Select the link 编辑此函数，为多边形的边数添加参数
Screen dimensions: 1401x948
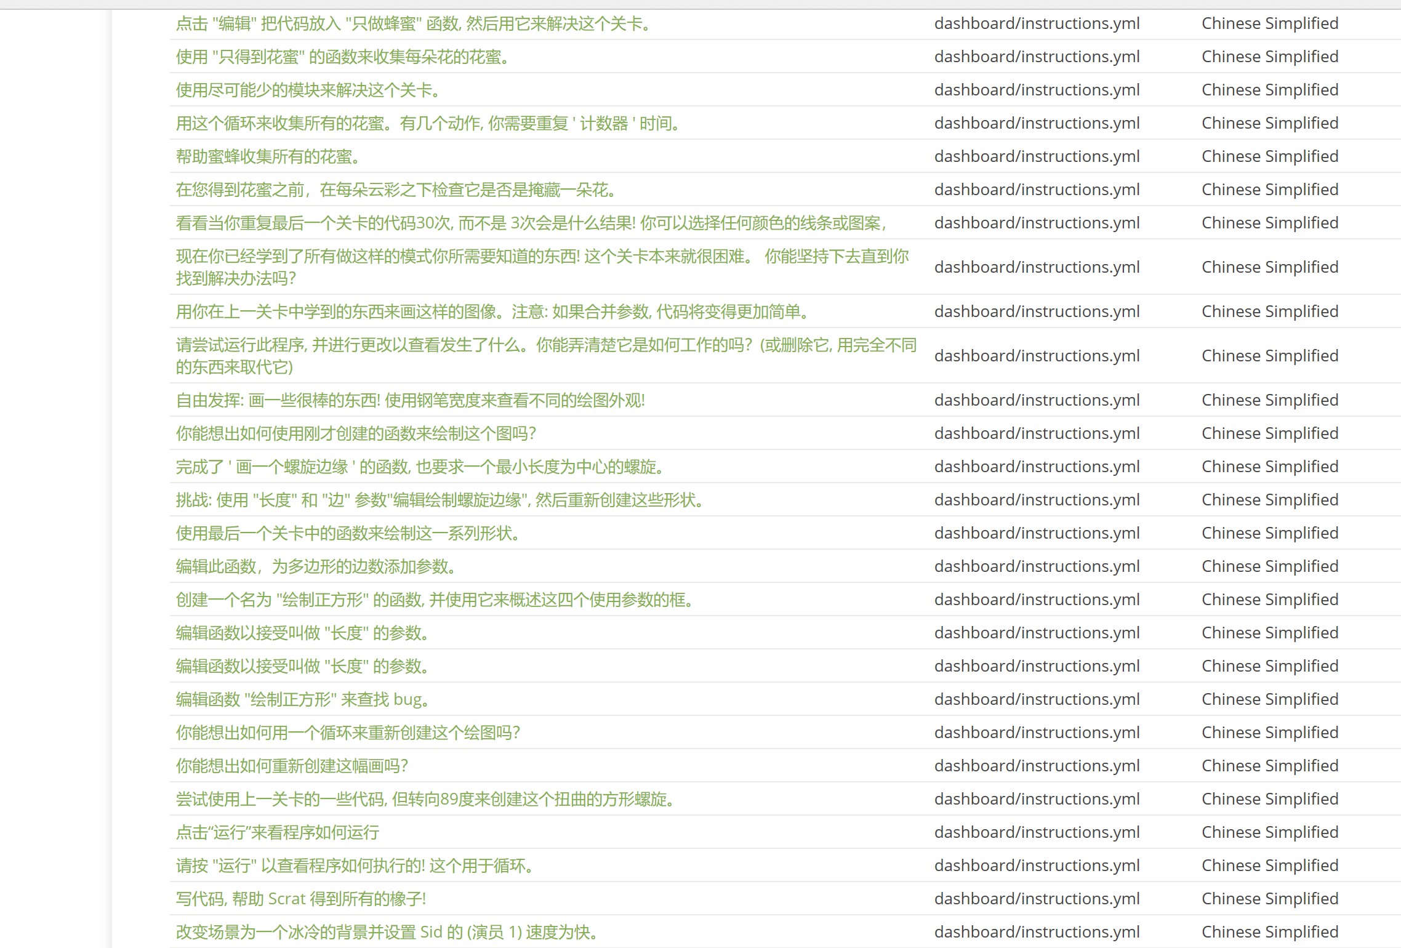[315, 567]
